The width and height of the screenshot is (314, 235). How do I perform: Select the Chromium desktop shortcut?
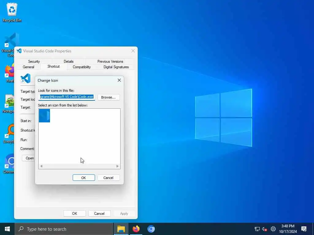(x=8, y=164)
